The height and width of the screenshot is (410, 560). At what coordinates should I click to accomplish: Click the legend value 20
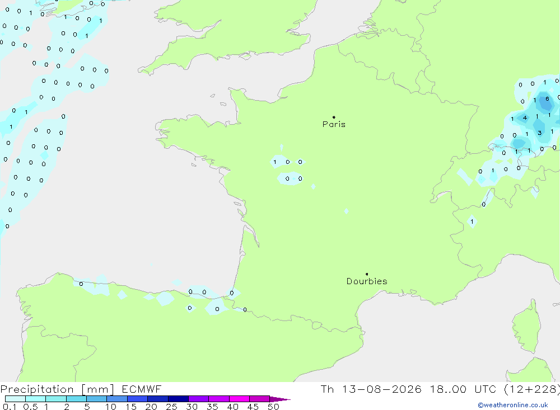[151, 407]
